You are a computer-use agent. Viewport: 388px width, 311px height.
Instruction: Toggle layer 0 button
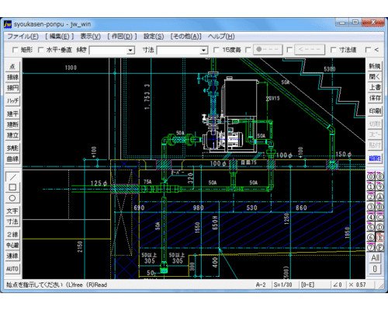coord(371,176)
